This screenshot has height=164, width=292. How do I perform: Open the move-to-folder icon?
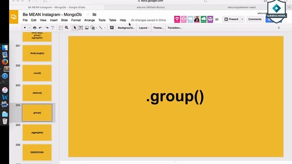(x=94, y=15)
